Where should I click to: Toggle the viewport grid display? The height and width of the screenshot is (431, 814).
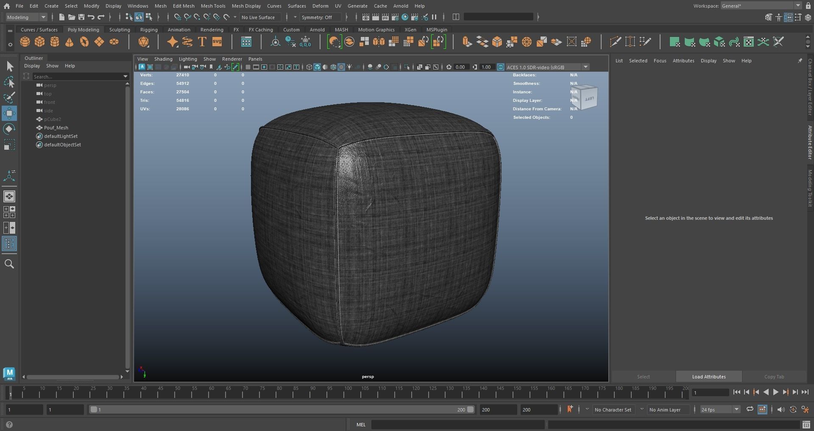(x=248, y=67)
